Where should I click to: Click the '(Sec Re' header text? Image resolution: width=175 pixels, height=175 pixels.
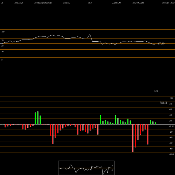click(165, 3)
